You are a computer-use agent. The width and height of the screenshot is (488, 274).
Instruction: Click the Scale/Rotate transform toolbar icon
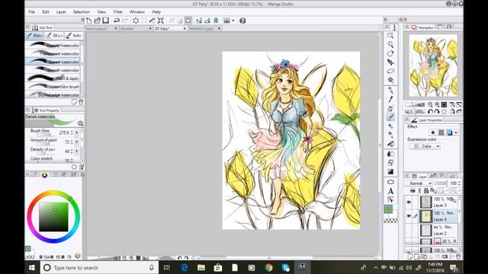[161, 21]
